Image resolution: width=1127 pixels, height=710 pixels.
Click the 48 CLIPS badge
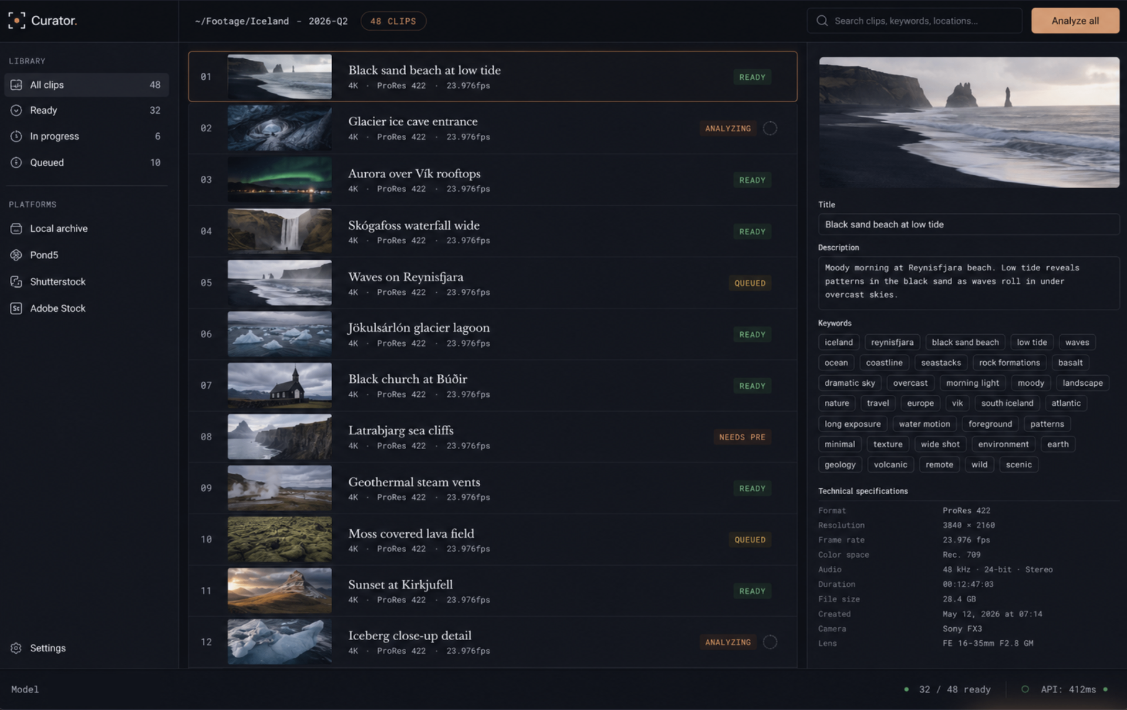pos(393,21)
